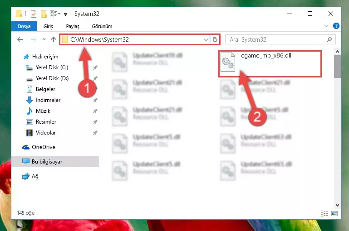Click the Forward navigation arrow

click(34, 39)
